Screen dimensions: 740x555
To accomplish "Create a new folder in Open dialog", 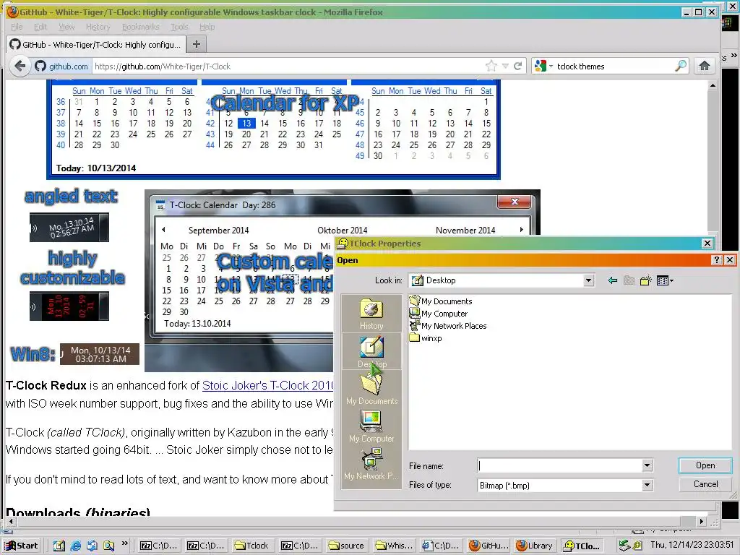I will (x=645, y=281).
